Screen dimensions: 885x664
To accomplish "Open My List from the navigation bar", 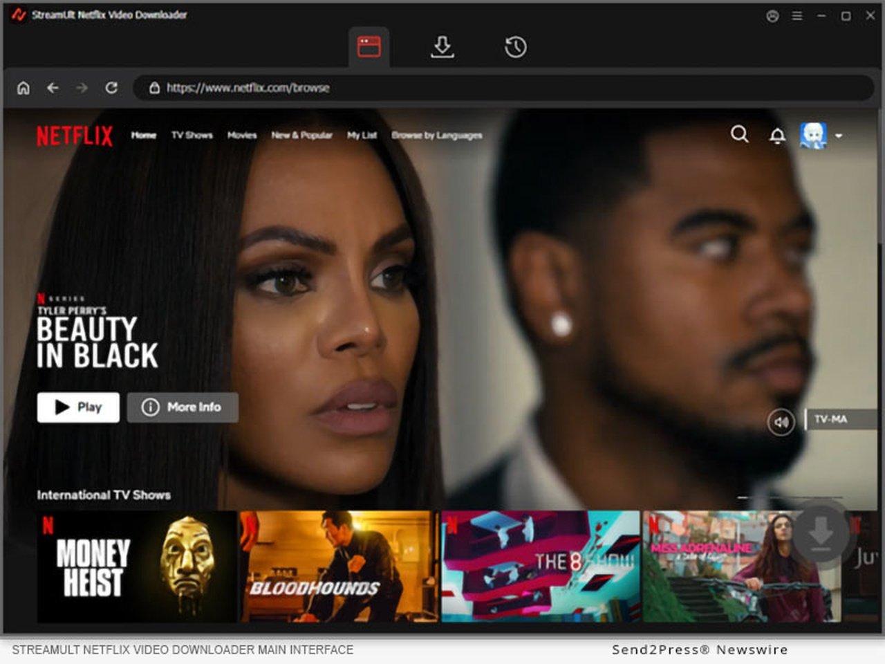I will [362, 136].
